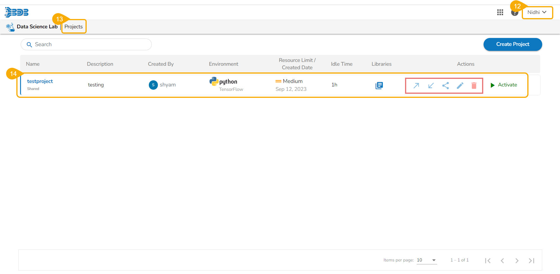Edit testproject with the pencil icon
560x274 pixels.
(x=460, y=85)
